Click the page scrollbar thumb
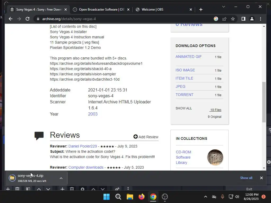The width and height of the screenshot is (271, 203). click(x=264, y=102)
